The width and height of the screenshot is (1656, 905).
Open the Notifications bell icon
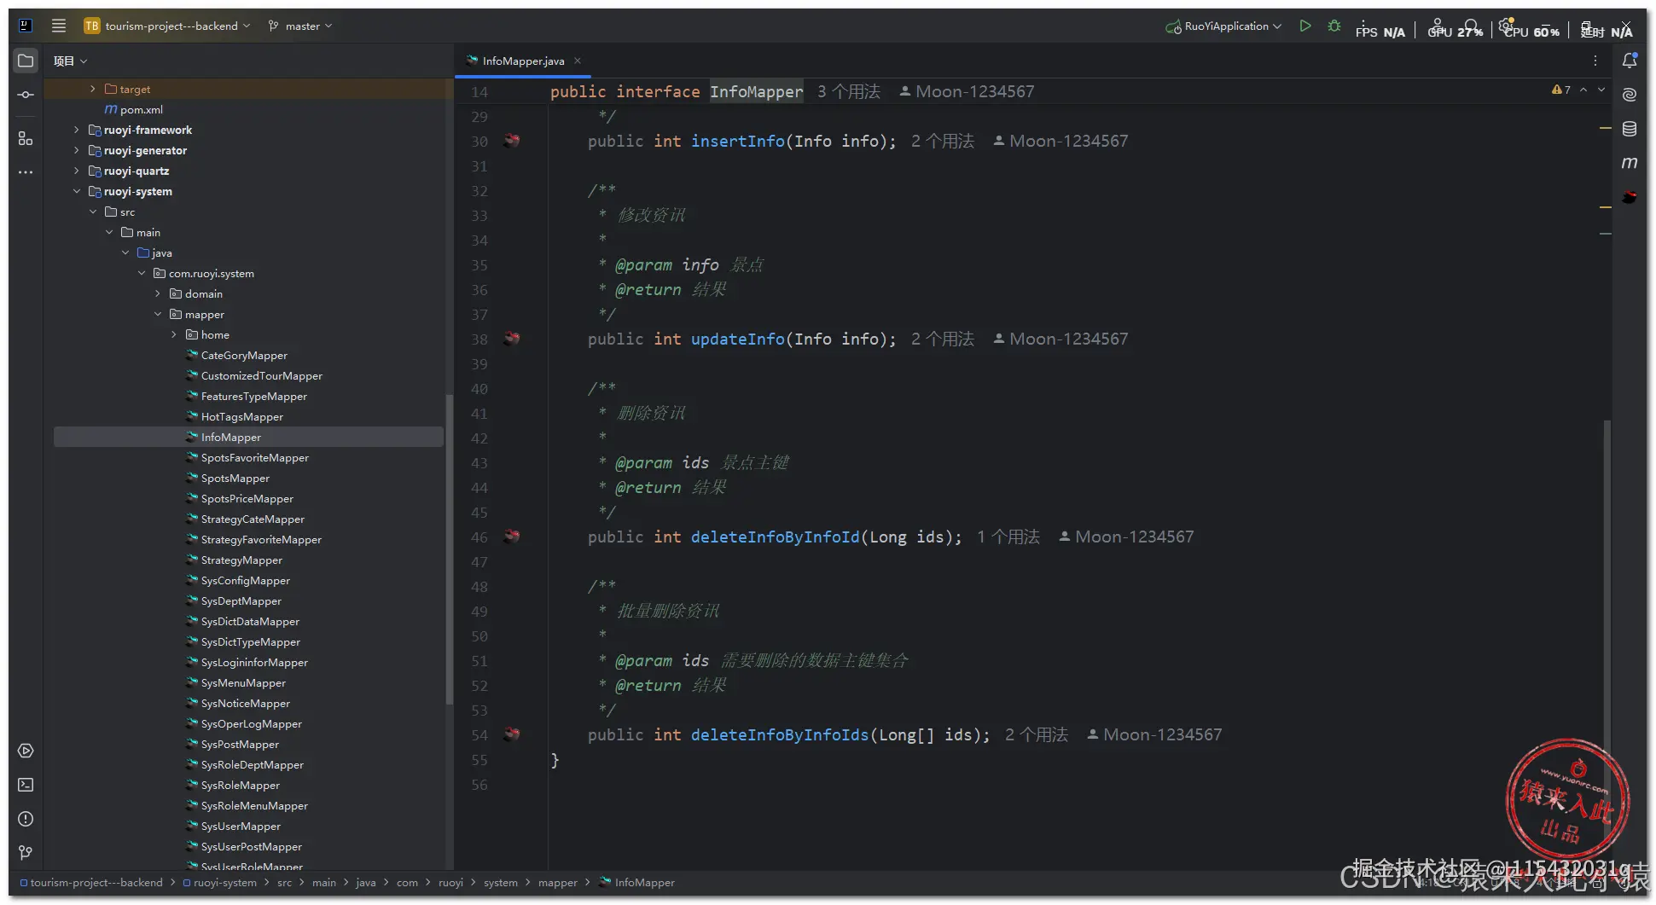pyautogui.click(x=1630, y=61)
